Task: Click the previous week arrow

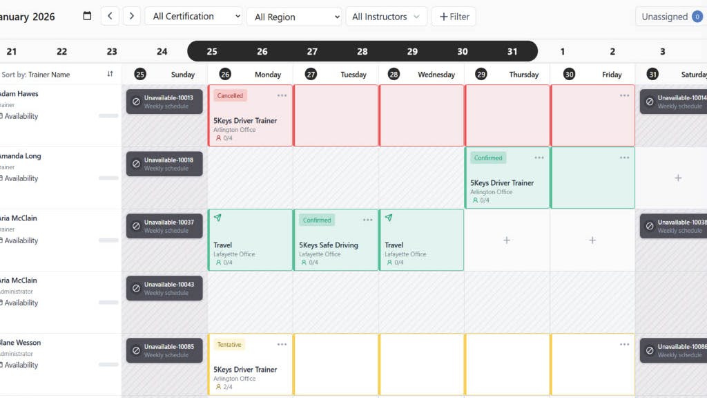Action: (110, 15)
